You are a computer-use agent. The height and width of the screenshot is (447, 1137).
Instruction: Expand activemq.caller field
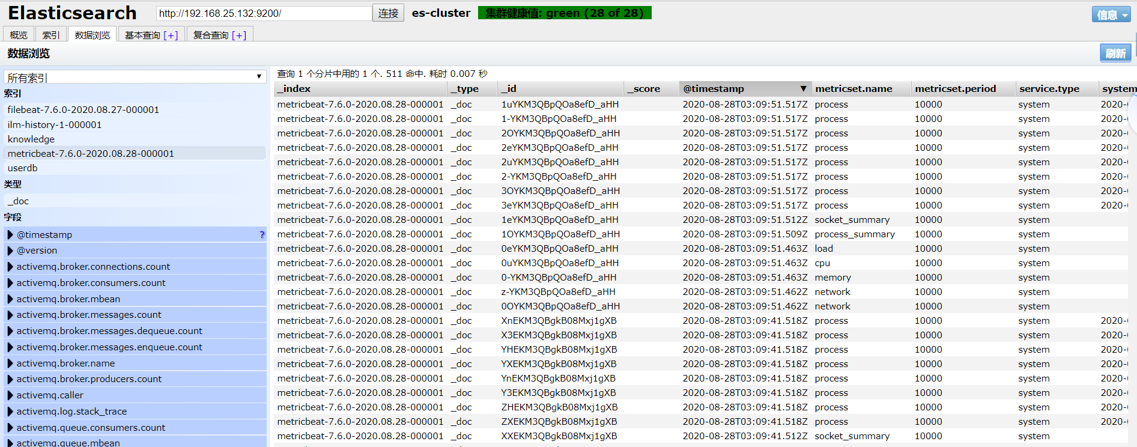pos(10,395)
